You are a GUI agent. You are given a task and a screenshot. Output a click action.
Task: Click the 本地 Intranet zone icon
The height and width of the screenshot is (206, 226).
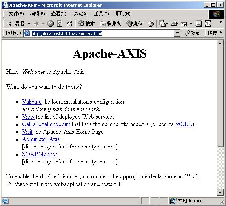click(173, 201)
